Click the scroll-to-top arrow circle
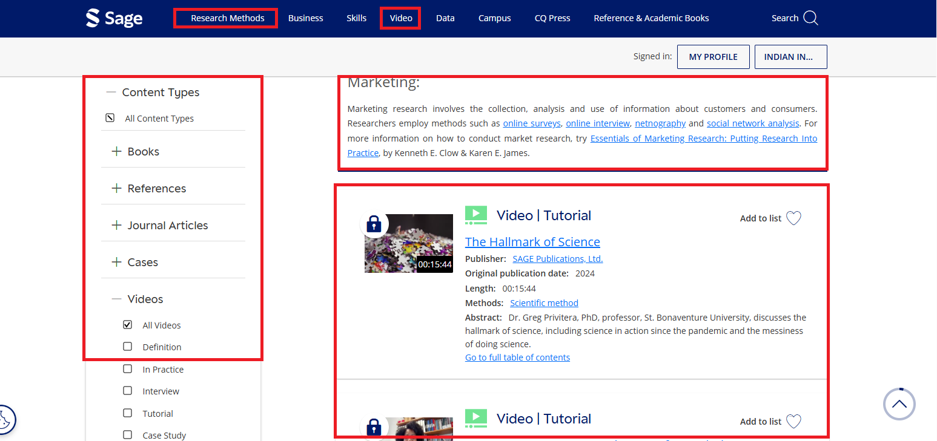This screenshot has width=937, height=441. (899, 404)
